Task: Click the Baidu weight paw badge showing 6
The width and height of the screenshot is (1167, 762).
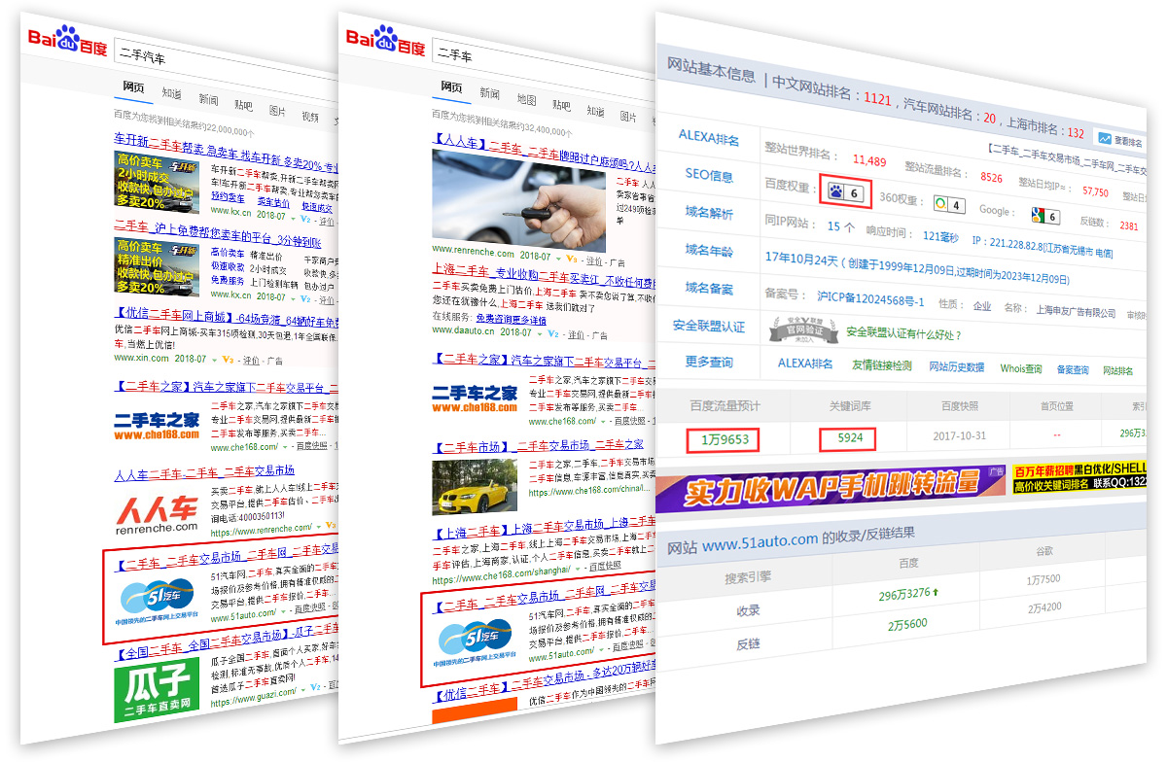Action: (x=843, y=192)
